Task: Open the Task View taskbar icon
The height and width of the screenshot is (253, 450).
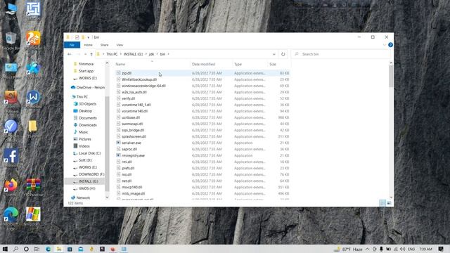Action: (x=37, y=249)
